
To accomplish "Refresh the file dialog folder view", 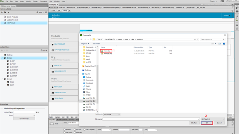I will pos(197,39).
